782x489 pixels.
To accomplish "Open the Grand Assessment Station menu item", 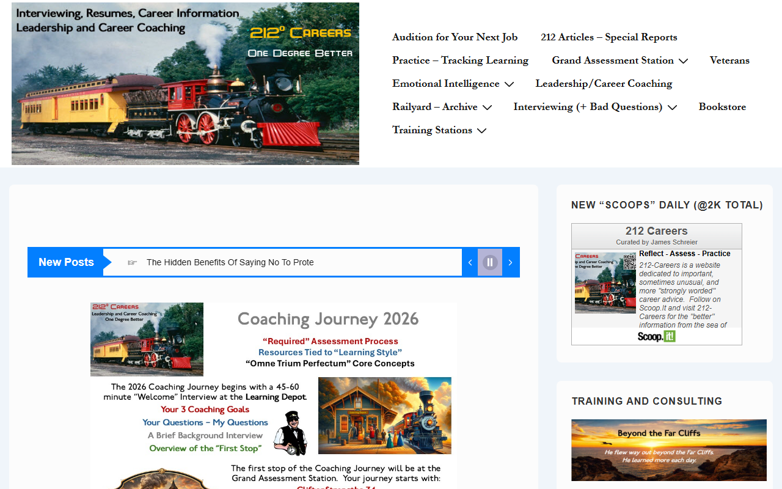I will [x=613, y=61].
